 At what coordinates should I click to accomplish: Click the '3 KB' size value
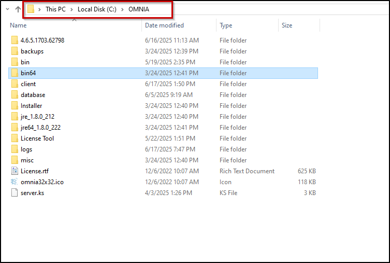click(x=310, y=193)
